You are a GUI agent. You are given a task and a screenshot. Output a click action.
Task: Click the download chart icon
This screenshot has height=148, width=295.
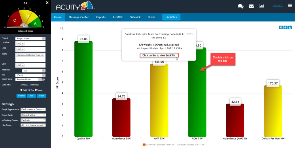290,27
